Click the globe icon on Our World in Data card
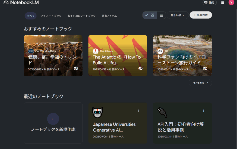Viewport: 237px width, 149px height. click(x=76, y=68)
